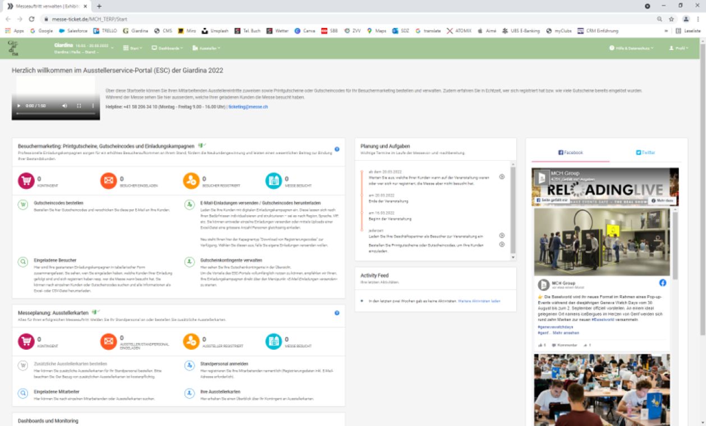The height and width of the screenshot is (426, 706).
Task: Switch to the Twitter tab
Action: [x=645, y=152]
